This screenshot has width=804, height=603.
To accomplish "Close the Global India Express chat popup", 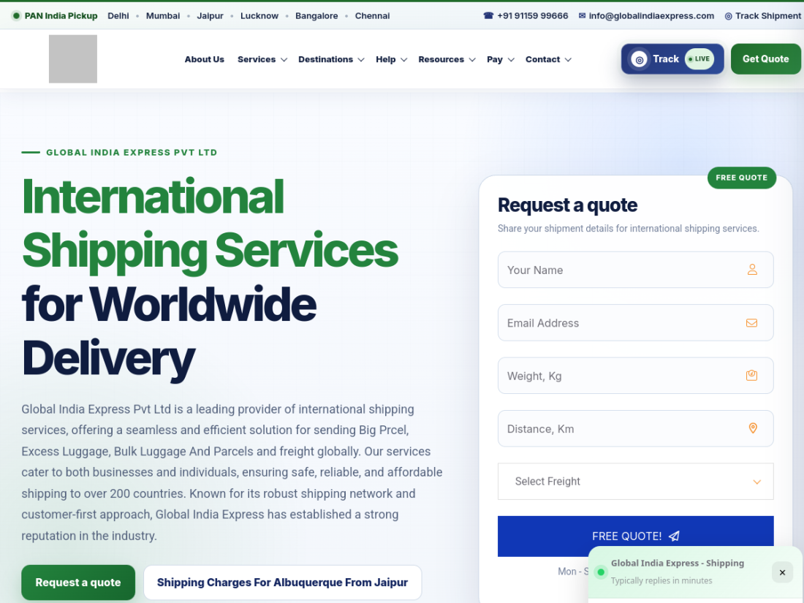I will coord(782,572).
